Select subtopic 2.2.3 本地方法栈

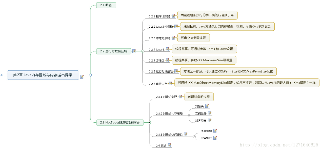159,38
